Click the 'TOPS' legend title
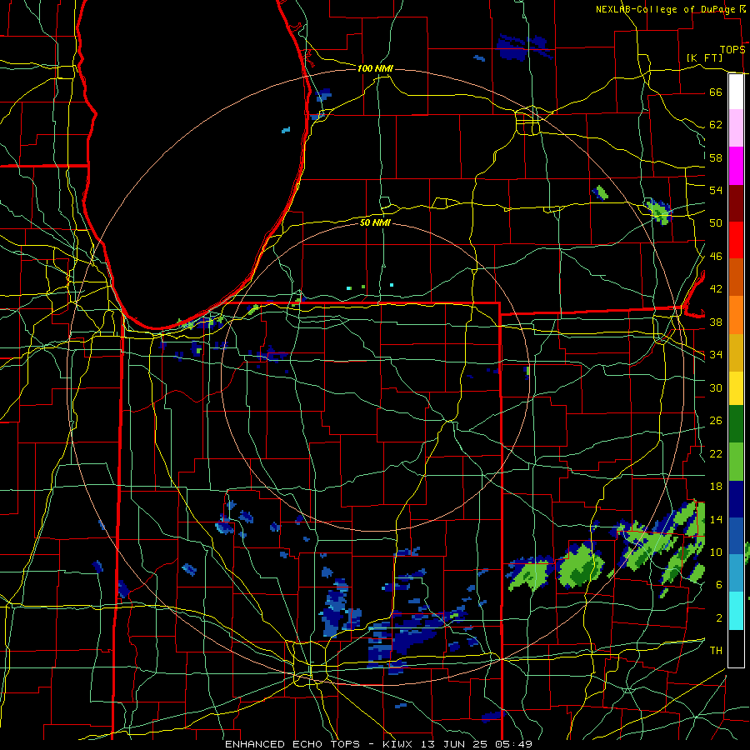The height and width of the screenshot is (750, 750). [732, 50]
